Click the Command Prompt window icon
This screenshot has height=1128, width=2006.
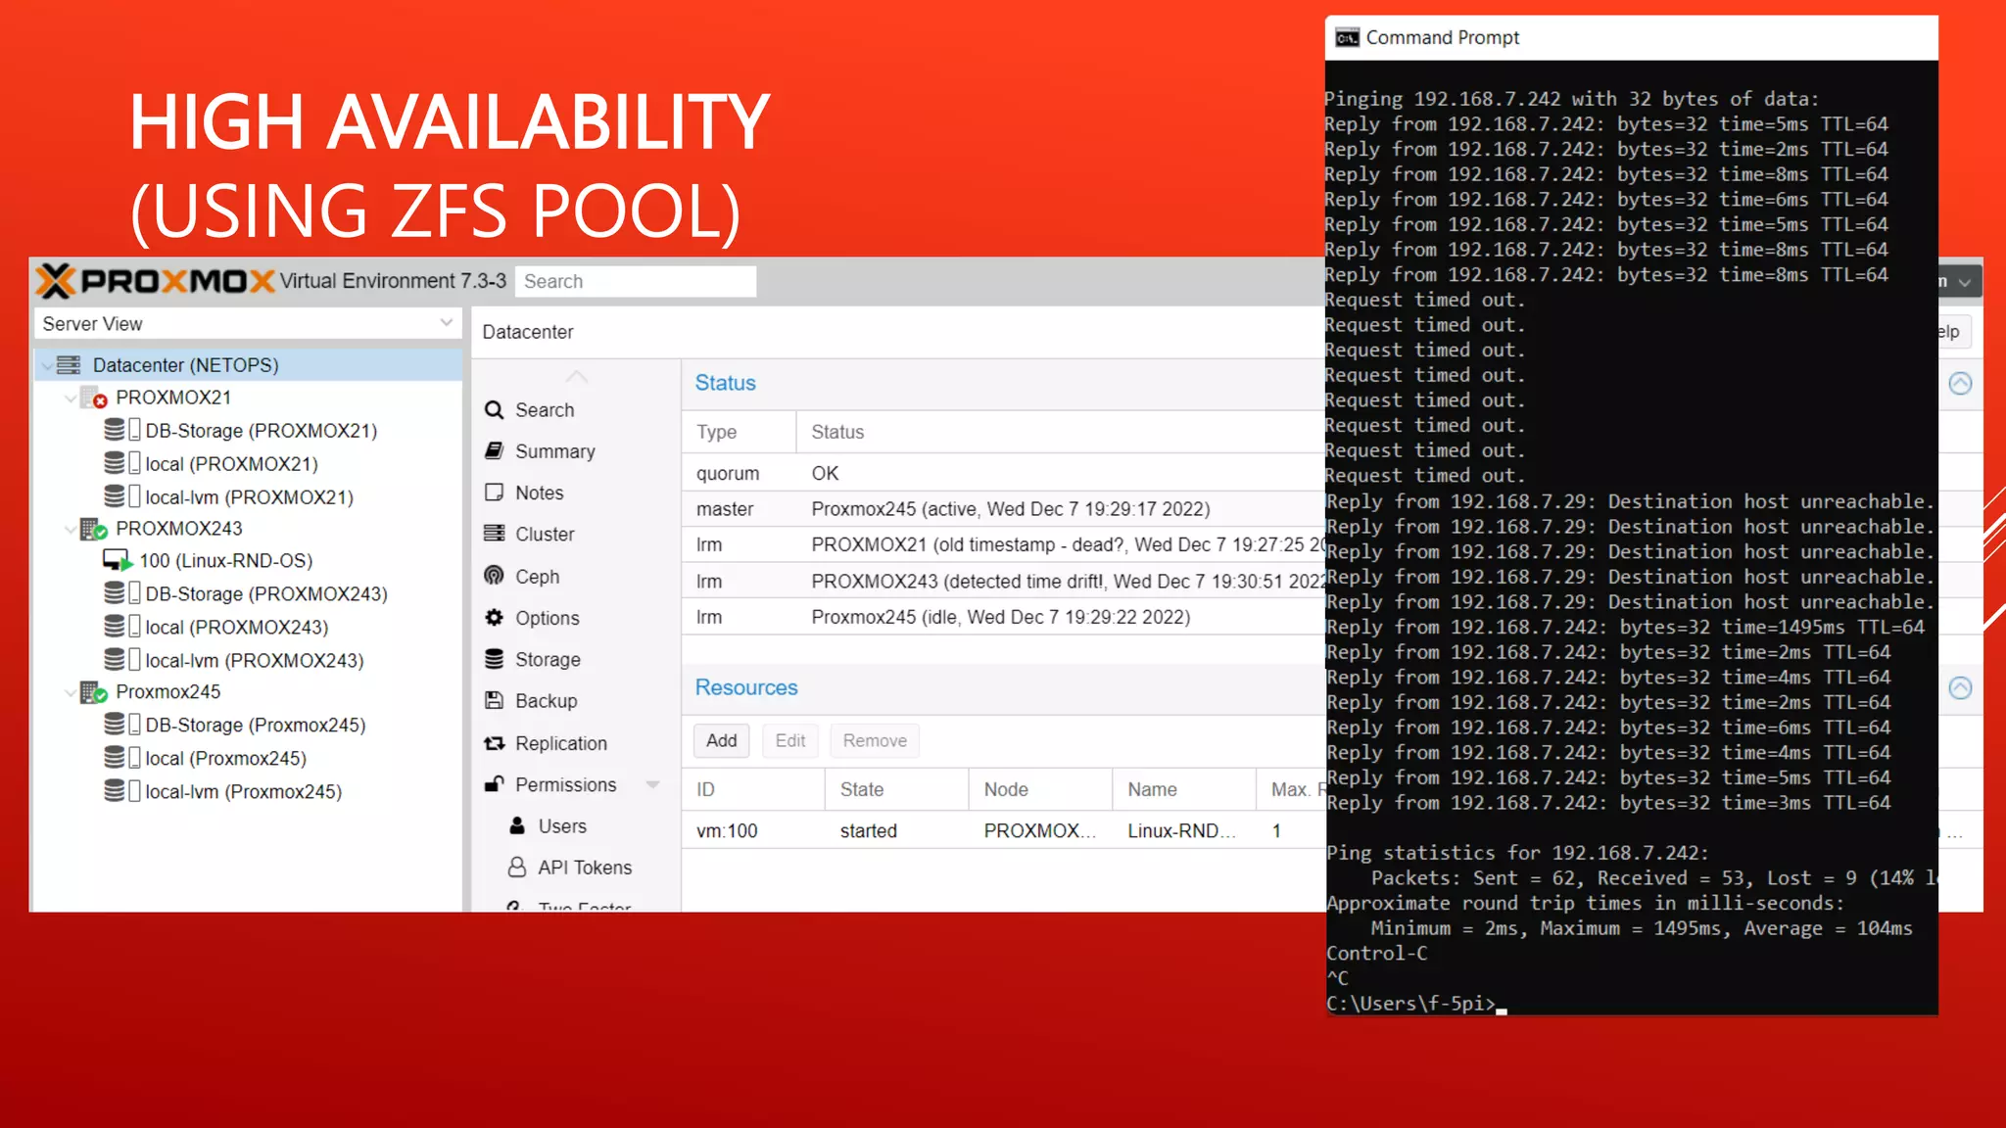1348,38
